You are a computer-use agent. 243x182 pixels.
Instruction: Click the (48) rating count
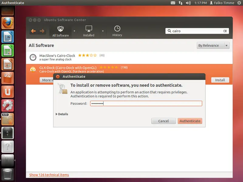(102, 56)
